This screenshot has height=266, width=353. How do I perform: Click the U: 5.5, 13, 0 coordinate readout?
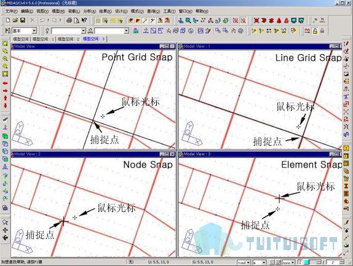click(159, 262)
